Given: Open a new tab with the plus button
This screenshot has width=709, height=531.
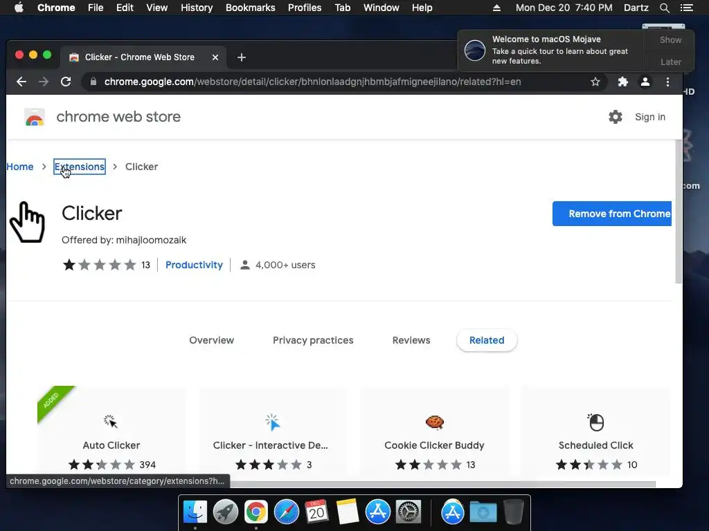Looking at the screenshot, I should click(242, 57).
